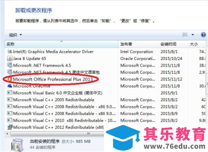Select the Java 8 Update 65 entry
This screenshot has height=152, width=208.
(29, 58)
